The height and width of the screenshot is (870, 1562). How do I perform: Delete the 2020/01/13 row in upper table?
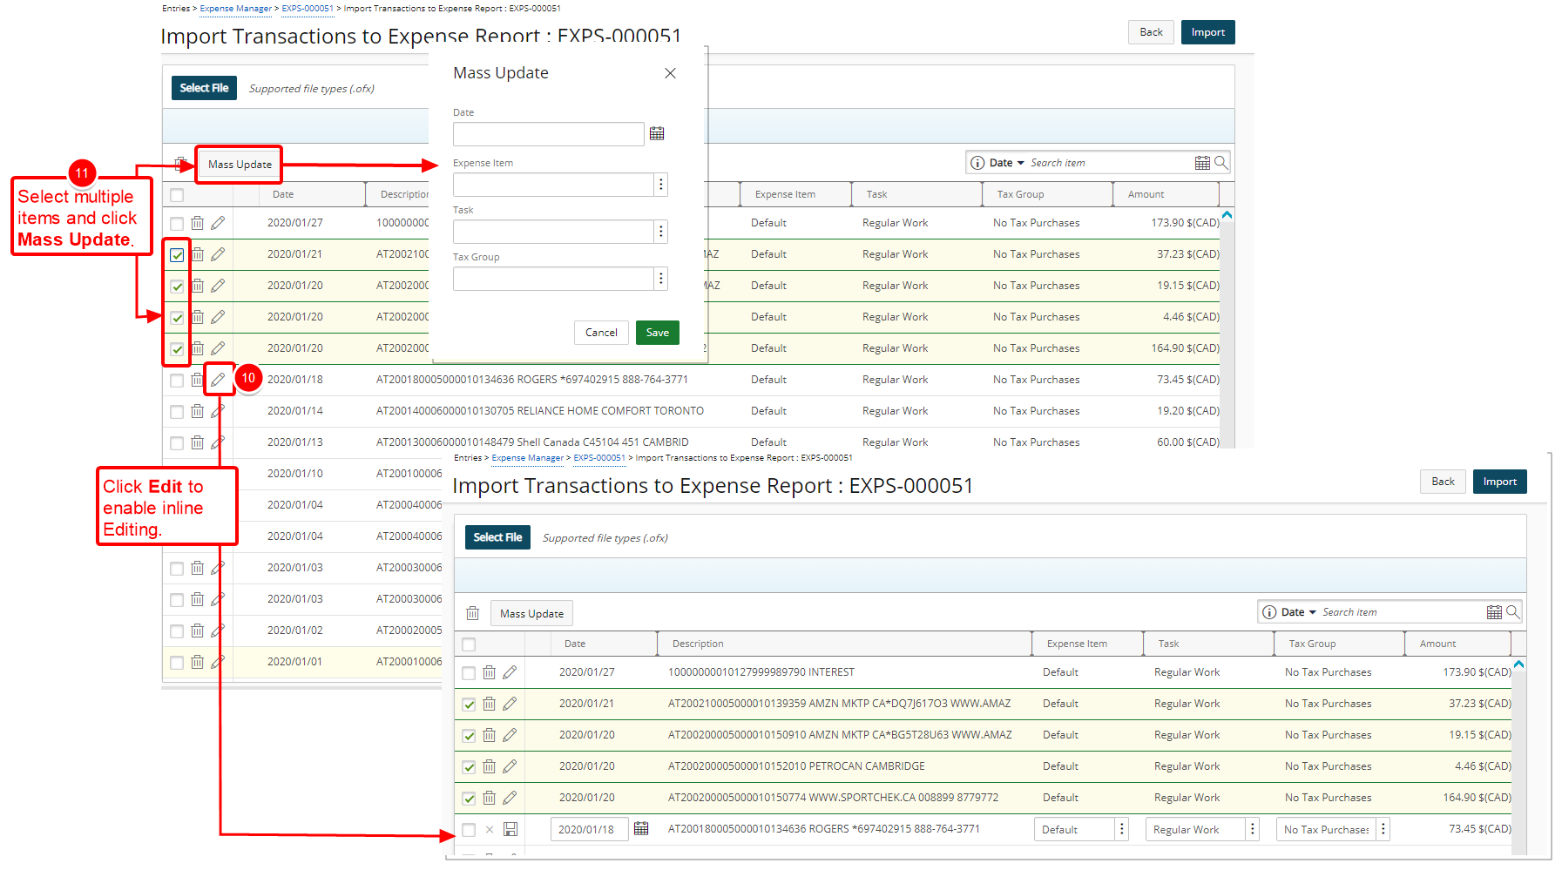point(198,442)
